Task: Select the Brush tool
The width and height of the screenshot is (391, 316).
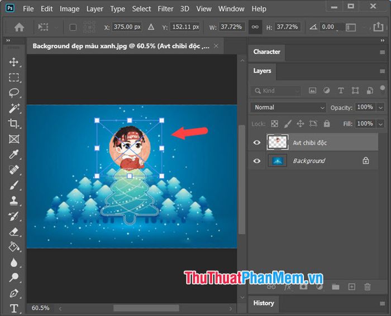Action: click(14, 185)
